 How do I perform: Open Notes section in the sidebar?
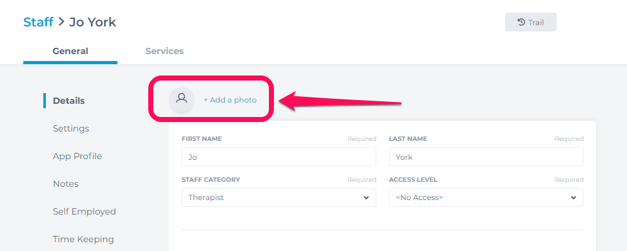tap(65, 184)
